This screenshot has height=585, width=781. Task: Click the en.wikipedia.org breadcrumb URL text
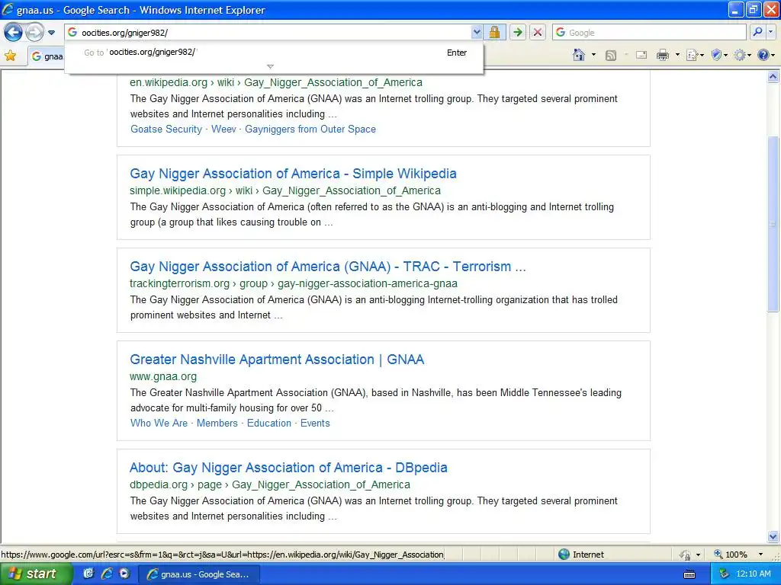click(x=276, y=82)
